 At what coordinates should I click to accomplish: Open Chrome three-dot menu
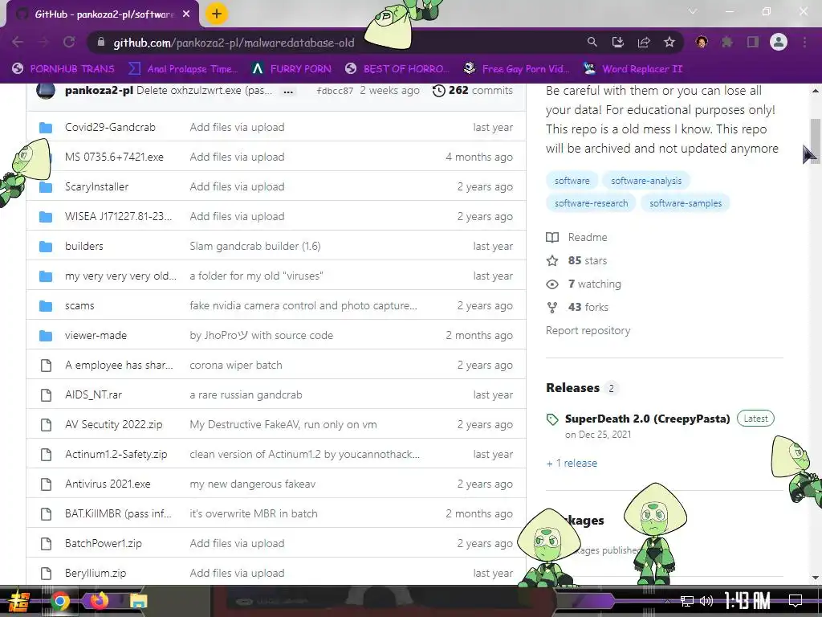(804, 42)
